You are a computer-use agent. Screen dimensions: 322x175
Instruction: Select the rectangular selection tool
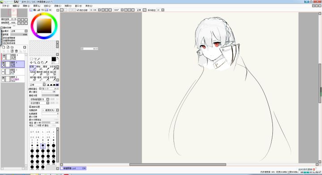click(x=31, y=59)
